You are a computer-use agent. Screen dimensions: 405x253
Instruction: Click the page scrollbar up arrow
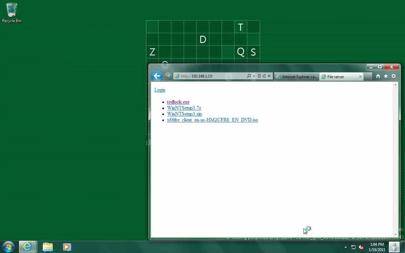(396, 85)
